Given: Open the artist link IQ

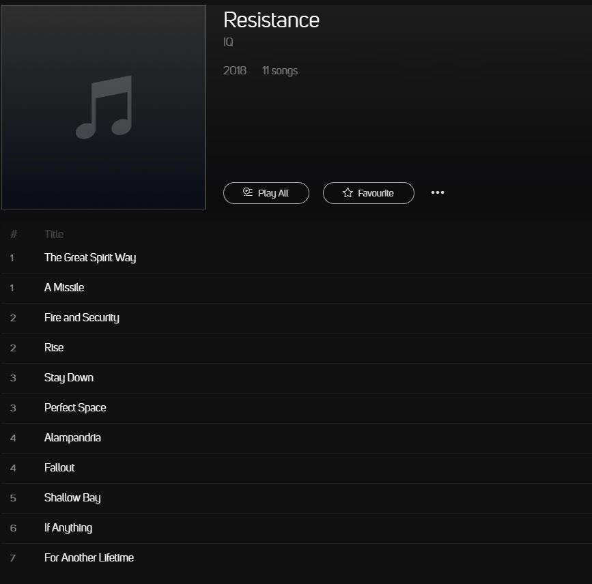Looking at the screenshot, I should click(x=228, y=42).
